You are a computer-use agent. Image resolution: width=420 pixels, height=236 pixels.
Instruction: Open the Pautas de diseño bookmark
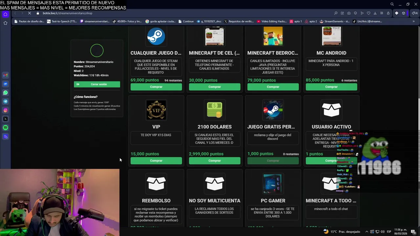29,21
